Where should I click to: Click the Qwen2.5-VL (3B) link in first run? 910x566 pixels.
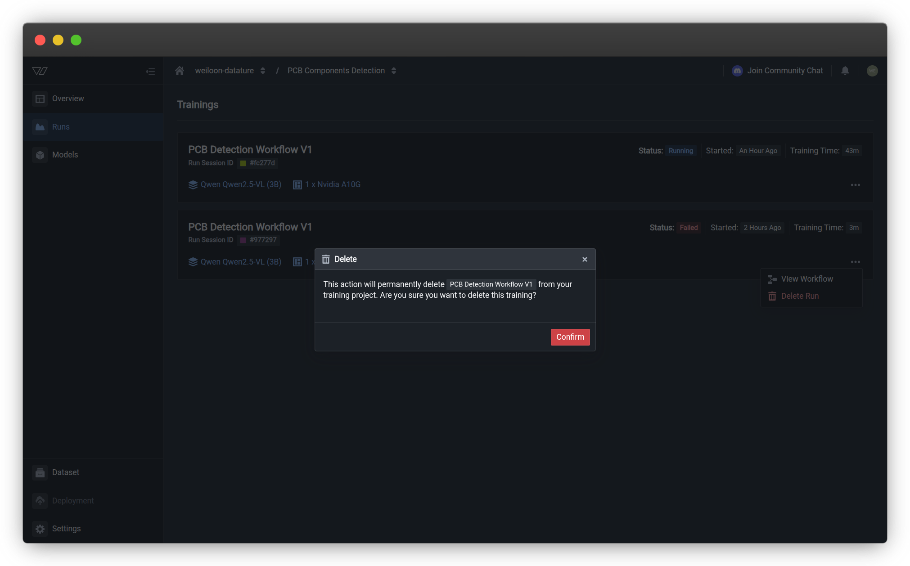pos(240,184)
